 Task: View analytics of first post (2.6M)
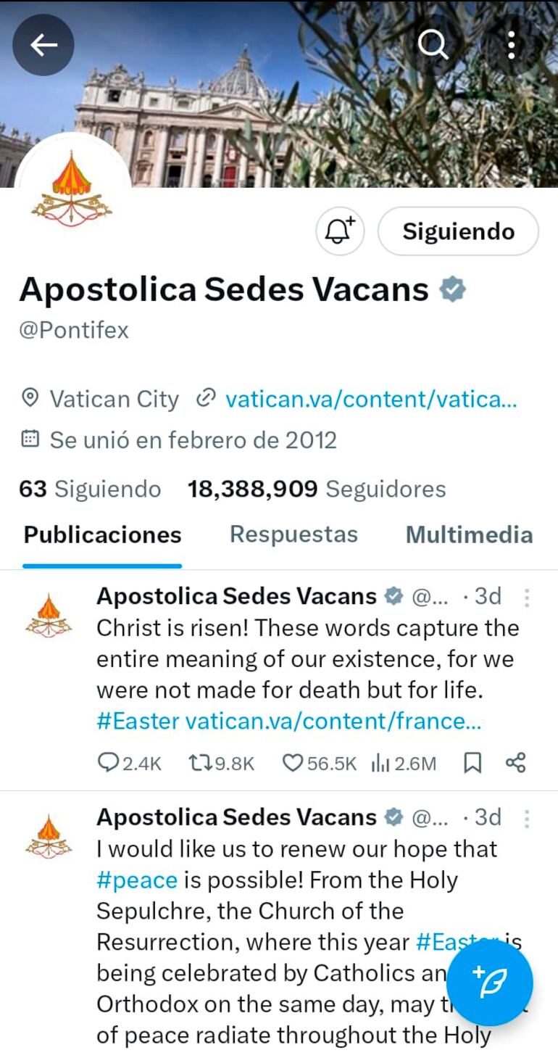pos(381,763)
